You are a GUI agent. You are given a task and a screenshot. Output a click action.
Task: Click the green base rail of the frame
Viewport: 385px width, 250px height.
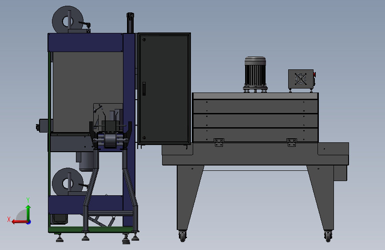90,230
